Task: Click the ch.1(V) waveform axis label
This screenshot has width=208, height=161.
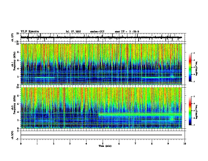Action: pyautogui.click(x=13, y=37)
